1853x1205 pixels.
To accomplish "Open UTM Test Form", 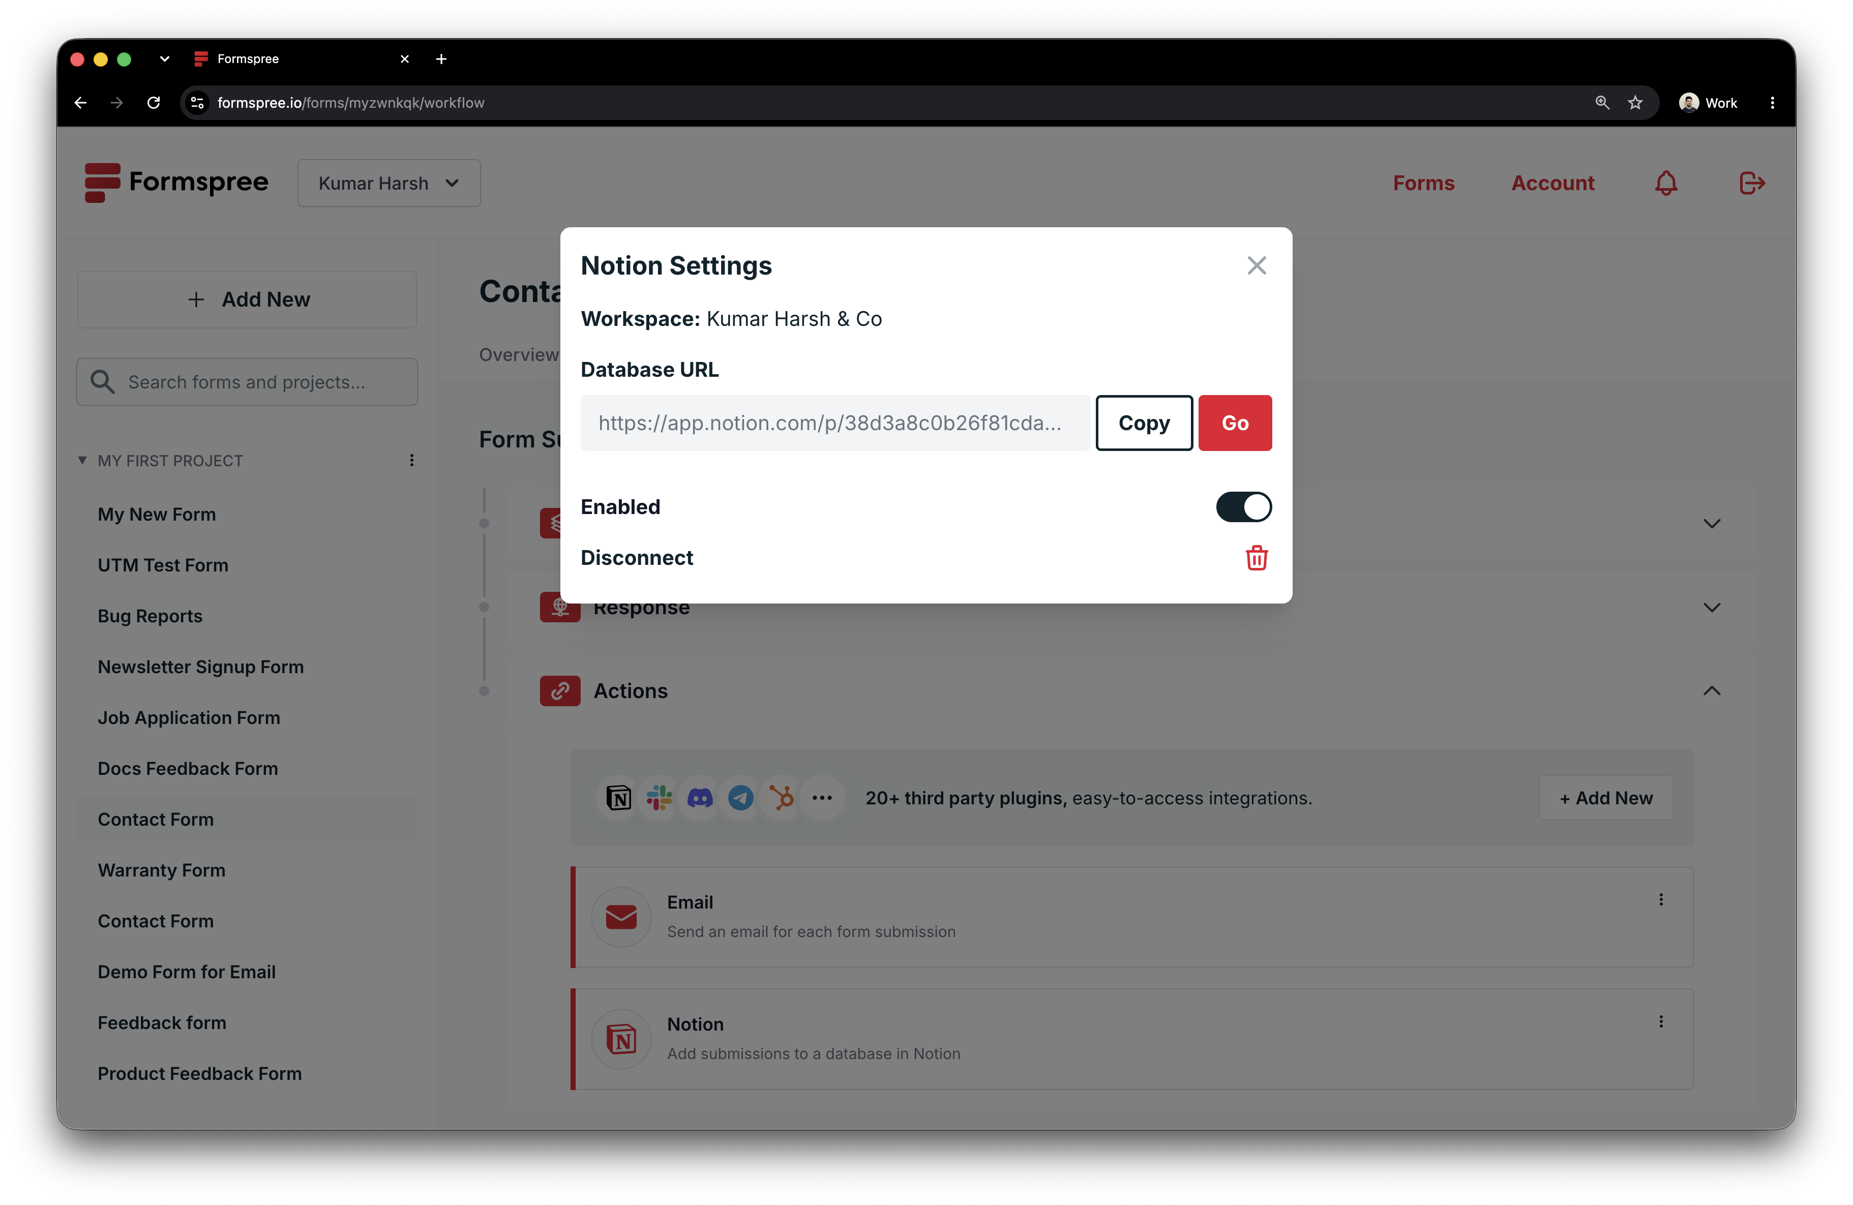I will pos(163,565).
